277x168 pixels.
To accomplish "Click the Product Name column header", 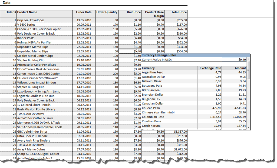I will [45, 14].
